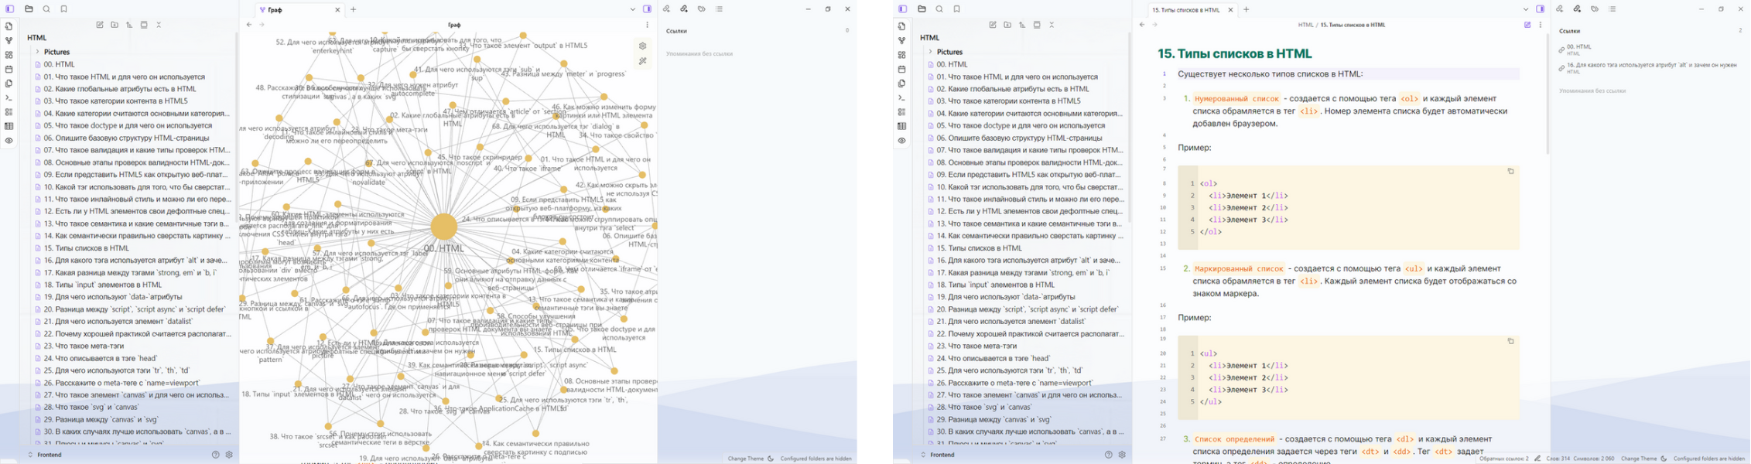The image size is (1751, 464).
Task: Click graph animate wand icon
Action: pyautogui.click(x=643, y=61)
